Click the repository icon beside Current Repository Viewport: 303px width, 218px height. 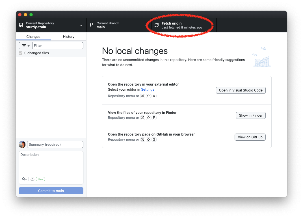tap(21, 25)
